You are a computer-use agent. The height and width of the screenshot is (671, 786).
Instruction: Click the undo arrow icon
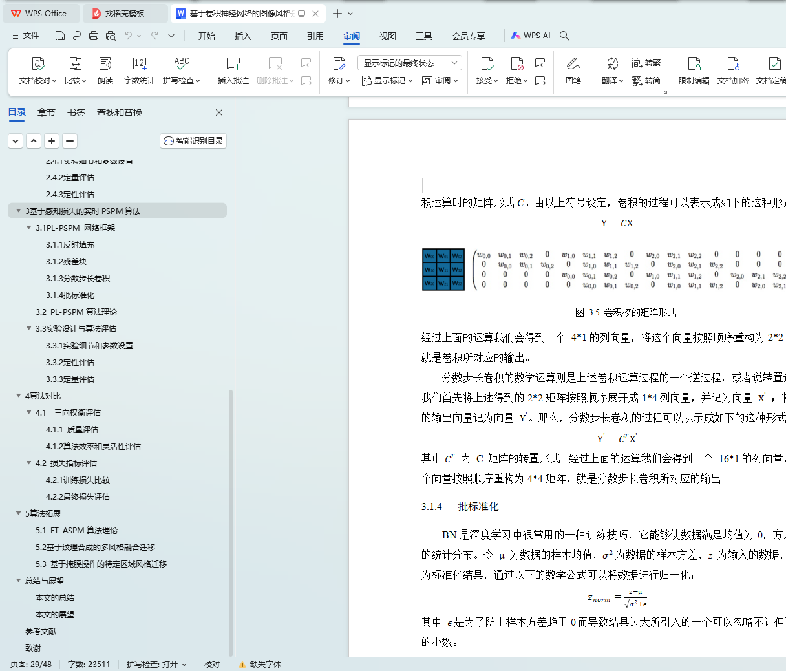pyautogui.click(x=129, y=36)
